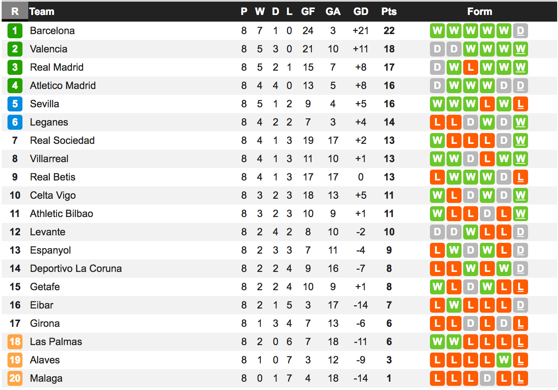Click the GD column header
558x390 pixels.
click(x=360, y=12)
